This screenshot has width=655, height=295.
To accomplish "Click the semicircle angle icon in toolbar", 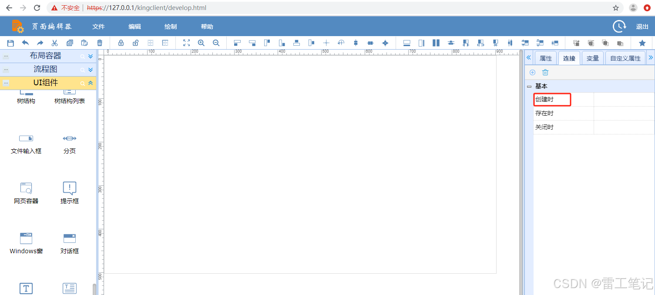I will 341,43.
